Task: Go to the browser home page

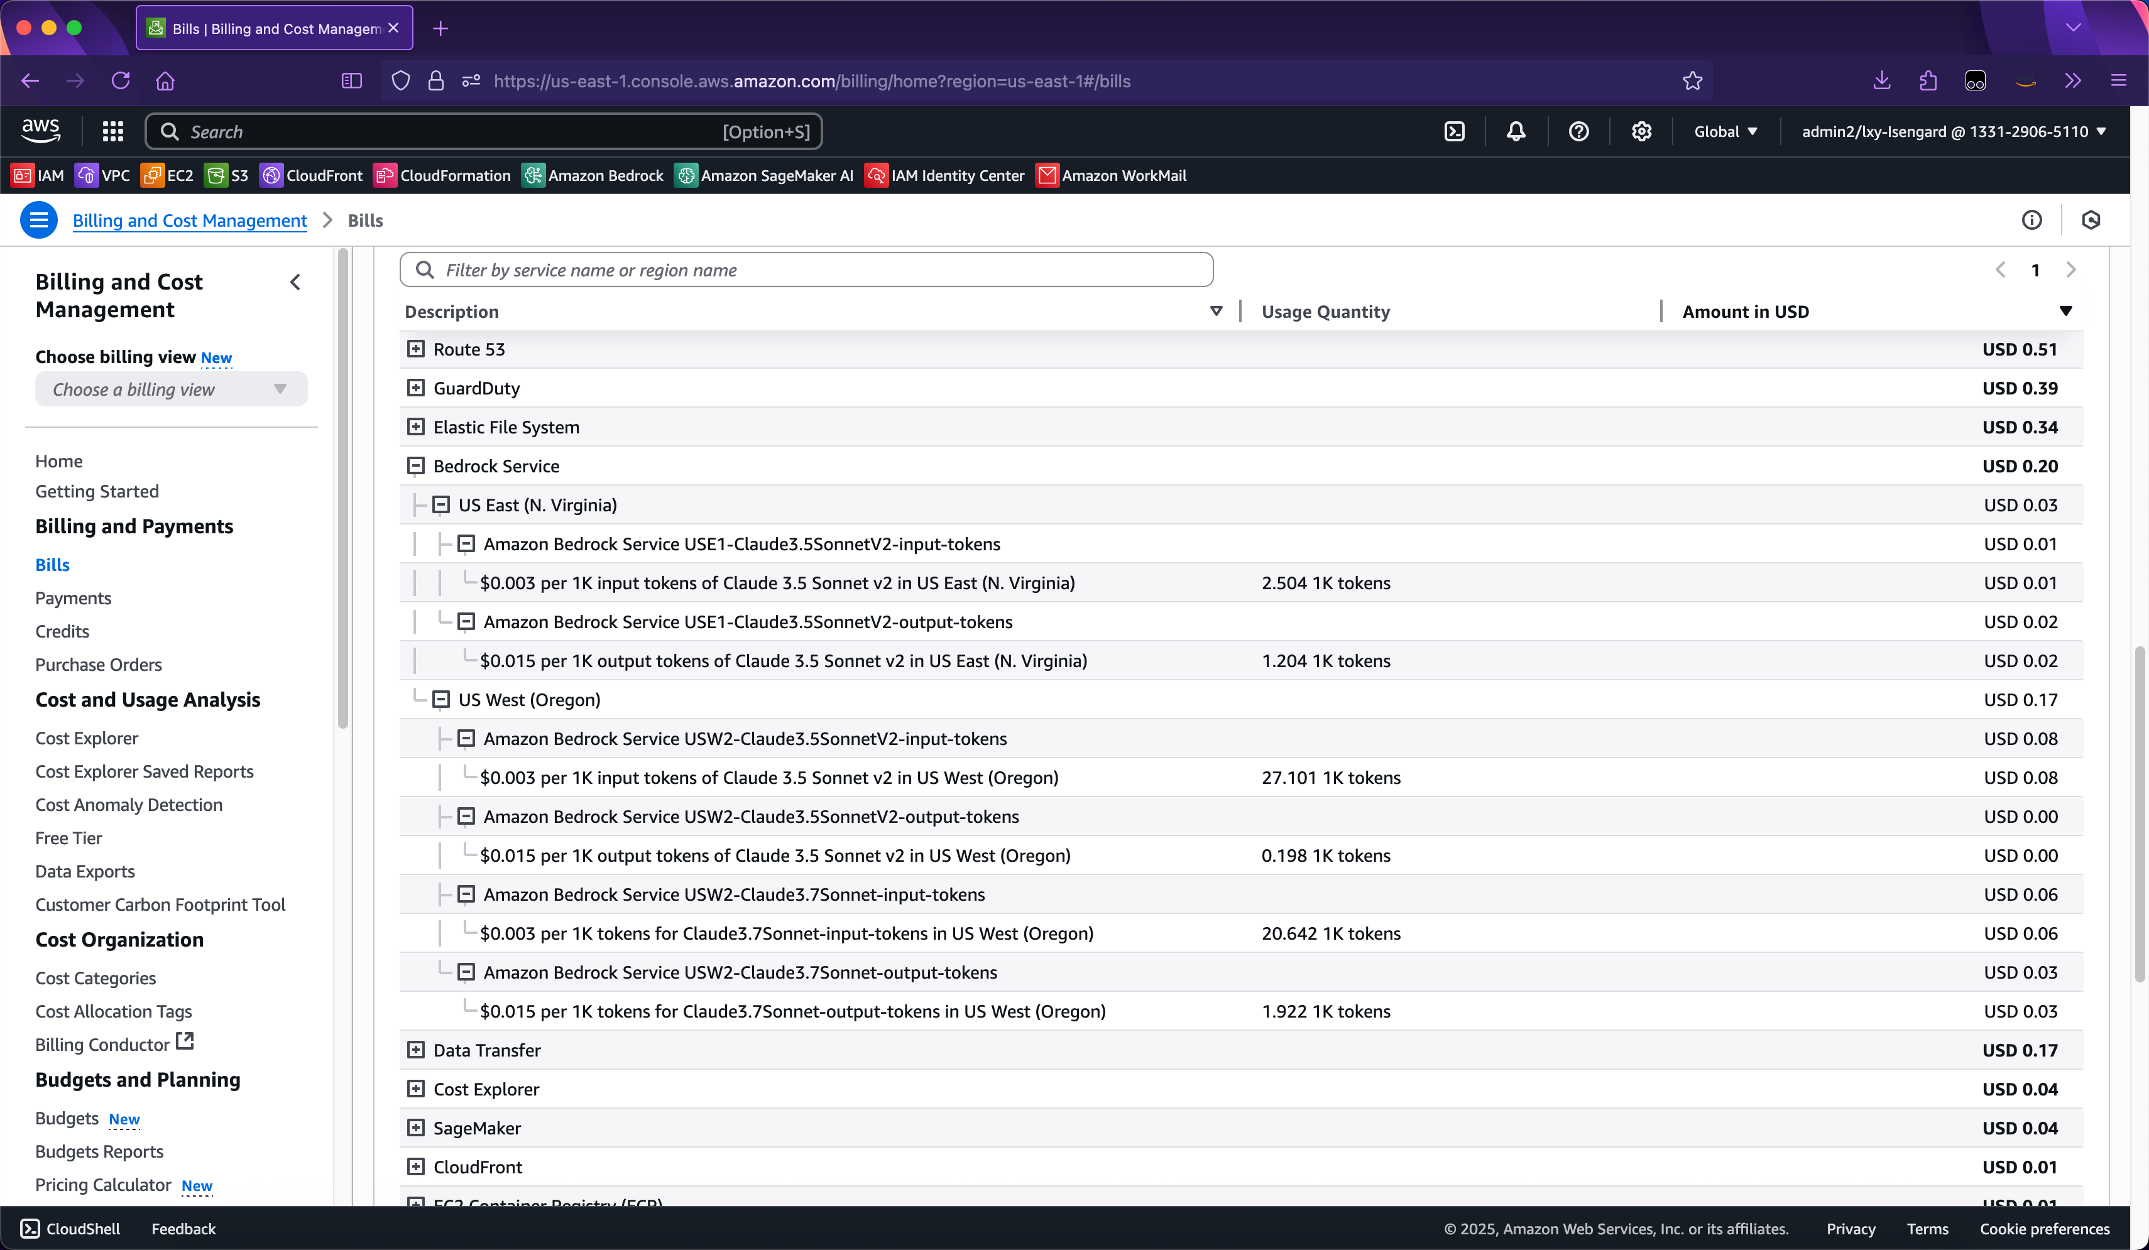Action: pos(165,81)
